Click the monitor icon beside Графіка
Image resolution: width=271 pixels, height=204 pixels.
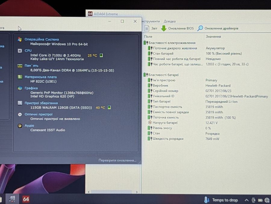pyautogui.click(x=20, y=88)
